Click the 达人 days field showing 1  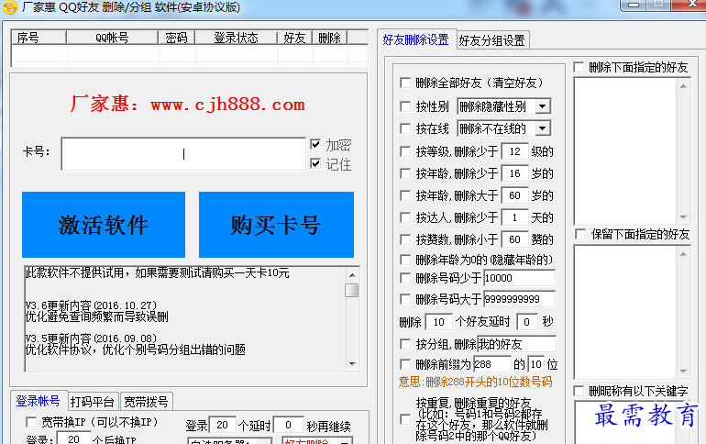pyautogui.click(x=514, y=217)
